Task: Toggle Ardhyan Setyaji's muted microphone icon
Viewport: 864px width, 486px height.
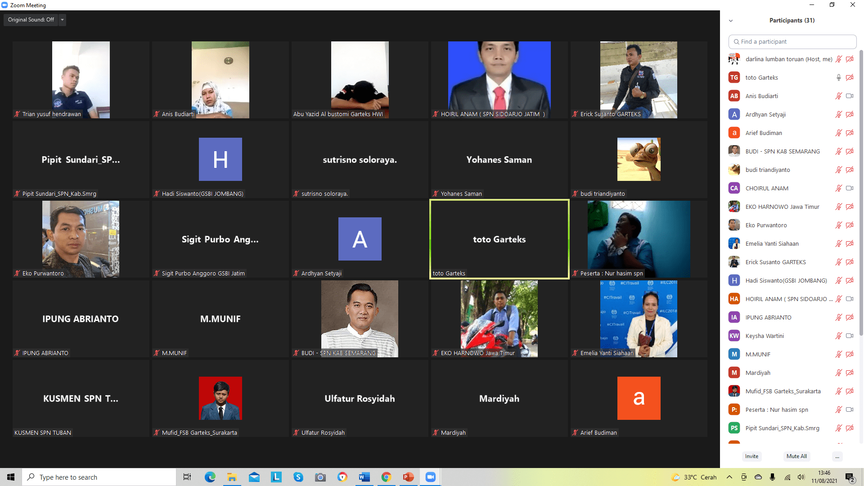Action: click(x=838, y=114)
